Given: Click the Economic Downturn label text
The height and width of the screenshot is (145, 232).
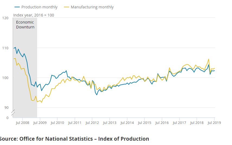Looking at the screenshot, I should [x=25, y=25].
